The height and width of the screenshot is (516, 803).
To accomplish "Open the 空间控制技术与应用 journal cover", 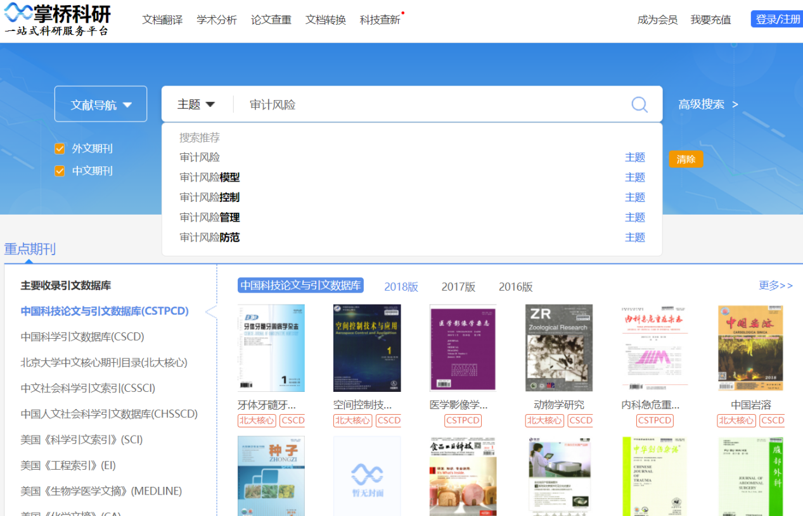I will pos(367,348).
